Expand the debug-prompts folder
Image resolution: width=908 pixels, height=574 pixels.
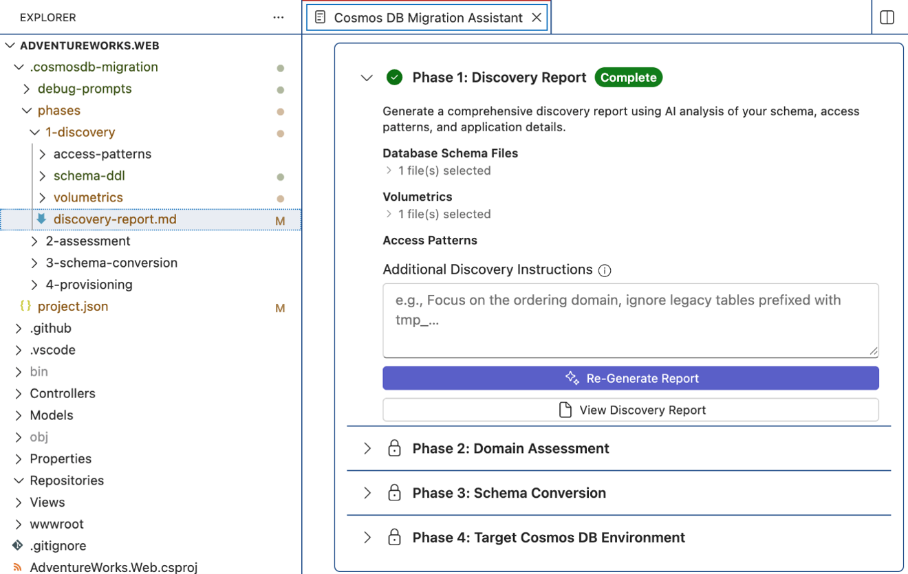click(x=26, y=89)
